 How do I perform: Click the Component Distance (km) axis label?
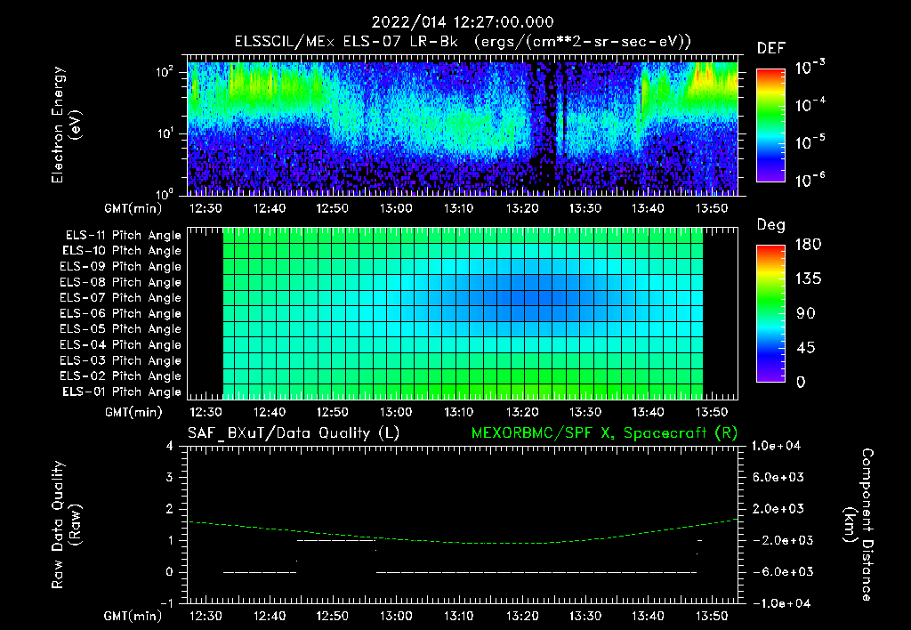click(x=859, y=524)
